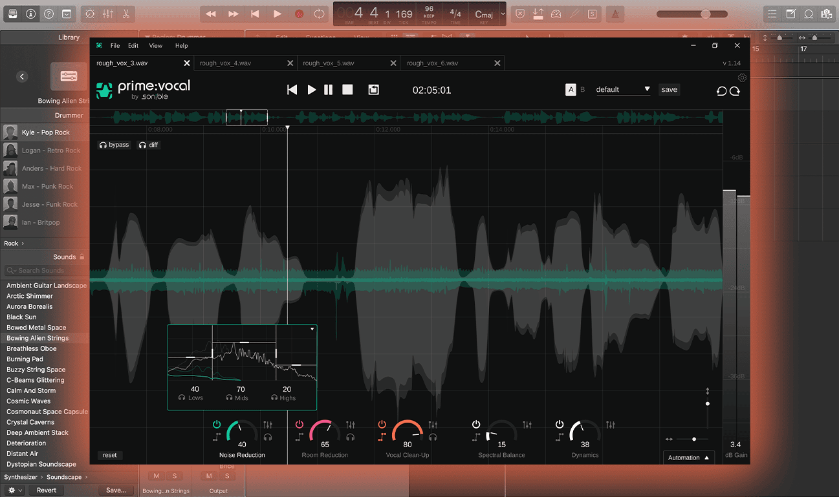This screenshot has width=839, height=497.
Task: Listen to Highs band with headphones icon
Action: pyautogui.click(x=274, y=398)
